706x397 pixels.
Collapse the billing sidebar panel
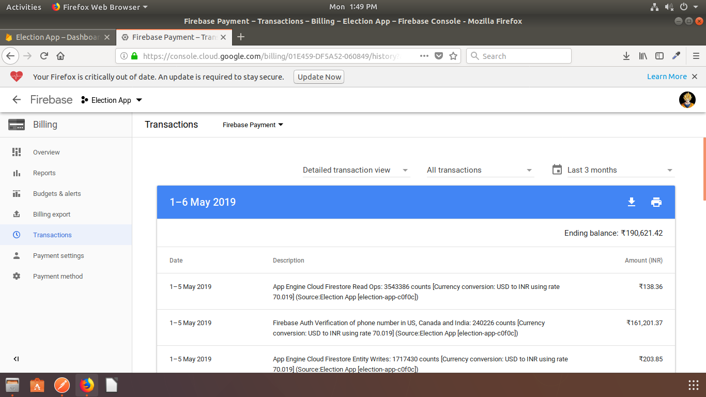pos(16,359)
